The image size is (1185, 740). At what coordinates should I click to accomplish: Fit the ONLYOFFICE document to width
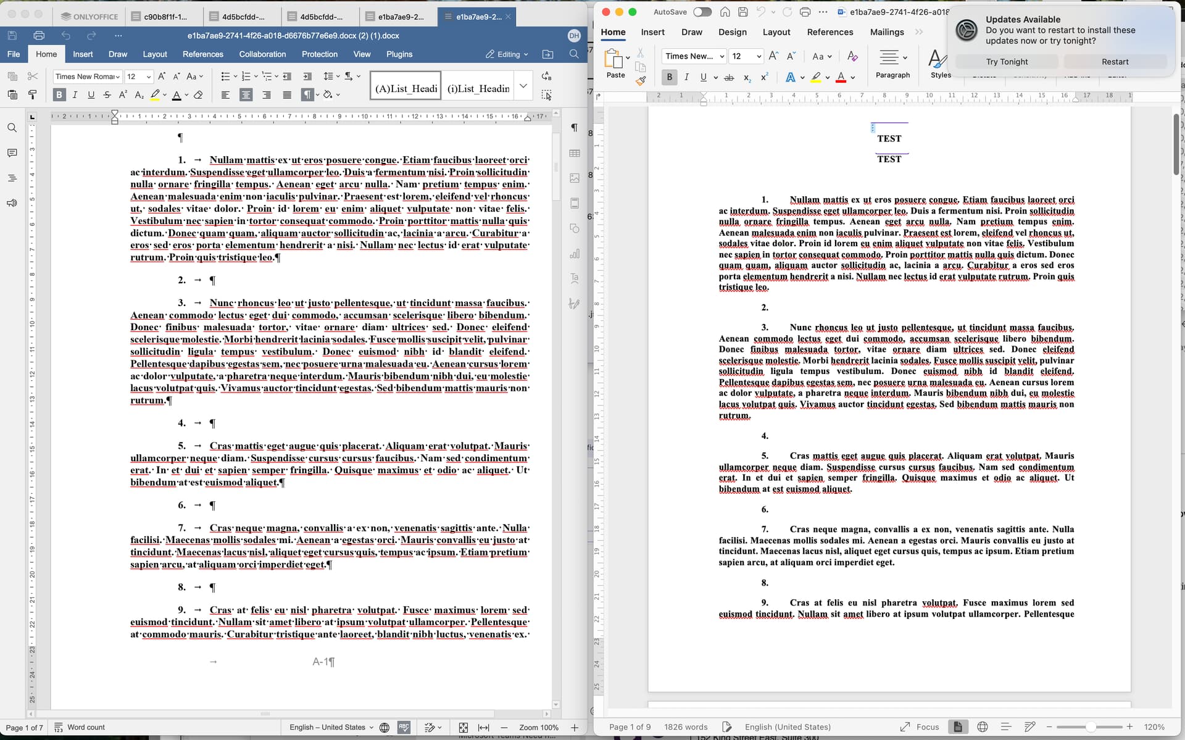pyautogui.click(x=484, y=728)
